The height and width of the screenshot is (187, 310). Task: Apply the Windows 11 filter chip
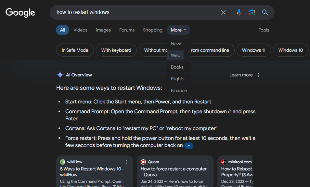click(x=254, y=50)
